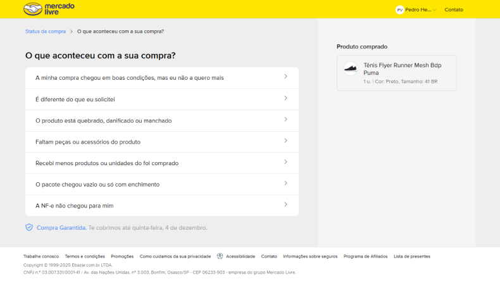Image resolution: width=500 pixels, height=281 pixels.
Task: Open Lista de presentes footer link
Action: [412, 256]
